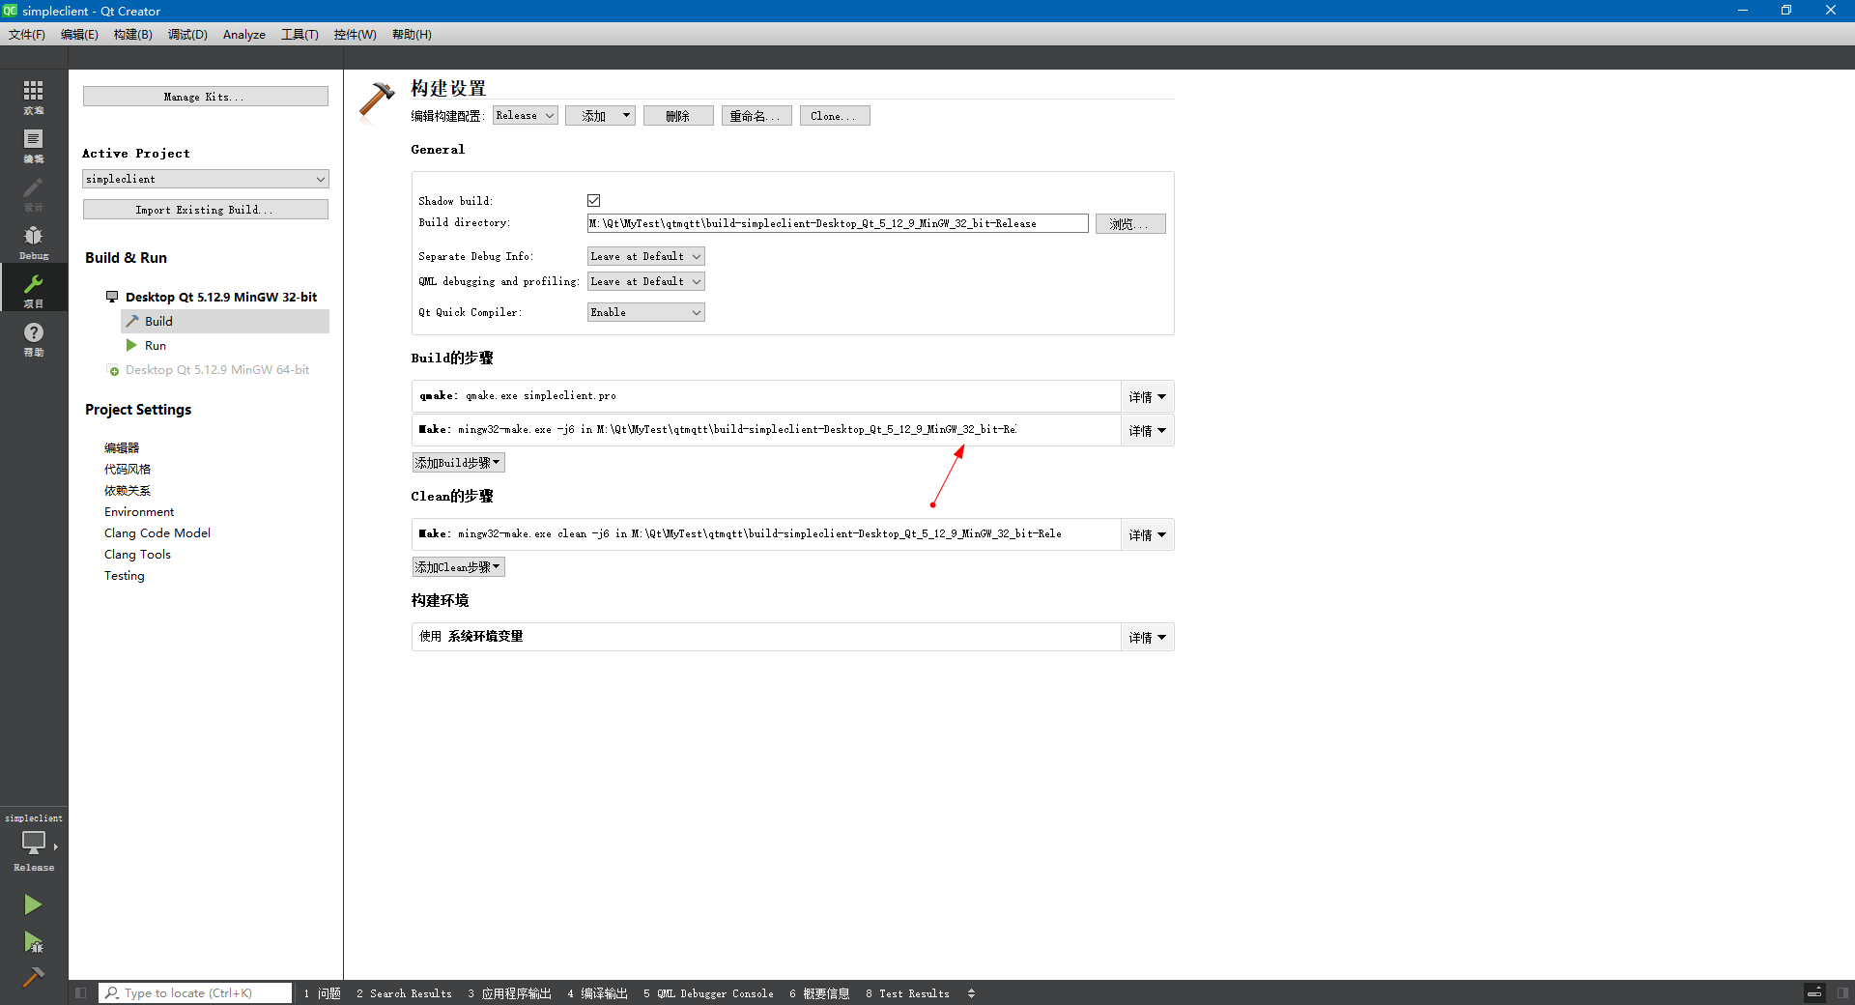Open the Qt Quick Compiler dropdown set to Enable

(x=644, y=312)
